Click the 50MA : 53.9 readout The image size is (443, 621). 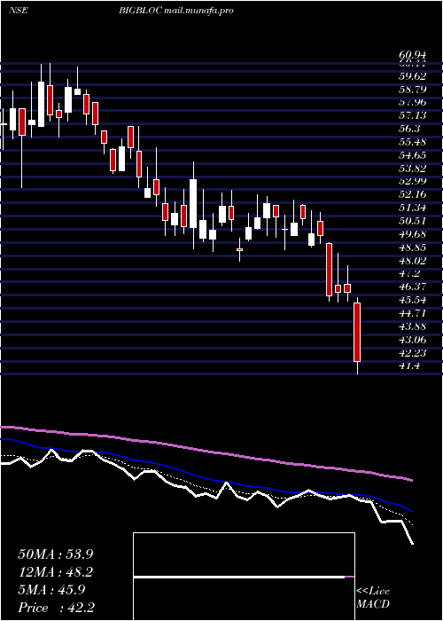pos(56,554)
